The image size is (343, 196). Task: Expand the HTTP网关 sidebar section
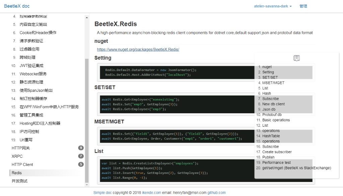coord(21,148)
